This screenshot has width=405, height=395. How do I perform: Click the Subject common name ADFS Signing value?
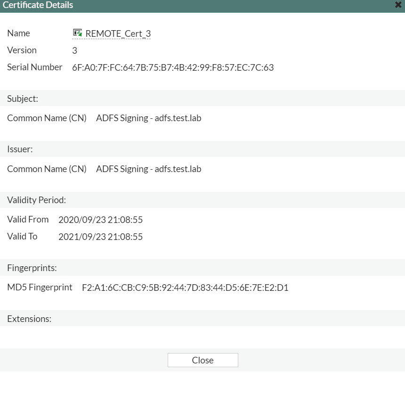(148, 118)
